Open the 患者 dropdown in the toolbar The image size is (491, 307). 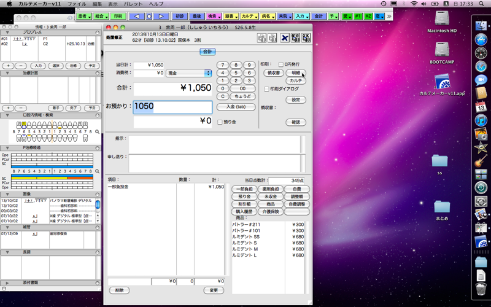85,15
